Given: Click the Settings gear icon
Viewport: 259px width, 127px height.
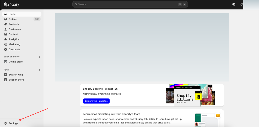Looking at the screenshot, I should [6, 123].
